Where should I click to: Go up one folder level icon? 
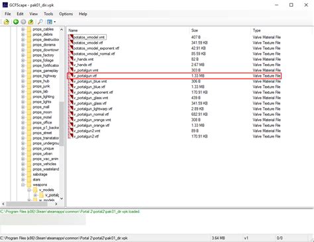point(30,22)
